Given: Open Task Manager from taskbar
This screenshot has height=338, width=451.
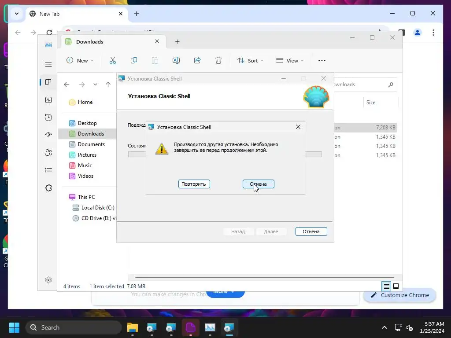Looking at the screenshot, I should 210,327.
